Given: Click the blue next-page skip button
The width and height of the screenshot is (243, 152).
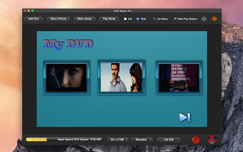Looking at the screenshot, I should (185, 118).
